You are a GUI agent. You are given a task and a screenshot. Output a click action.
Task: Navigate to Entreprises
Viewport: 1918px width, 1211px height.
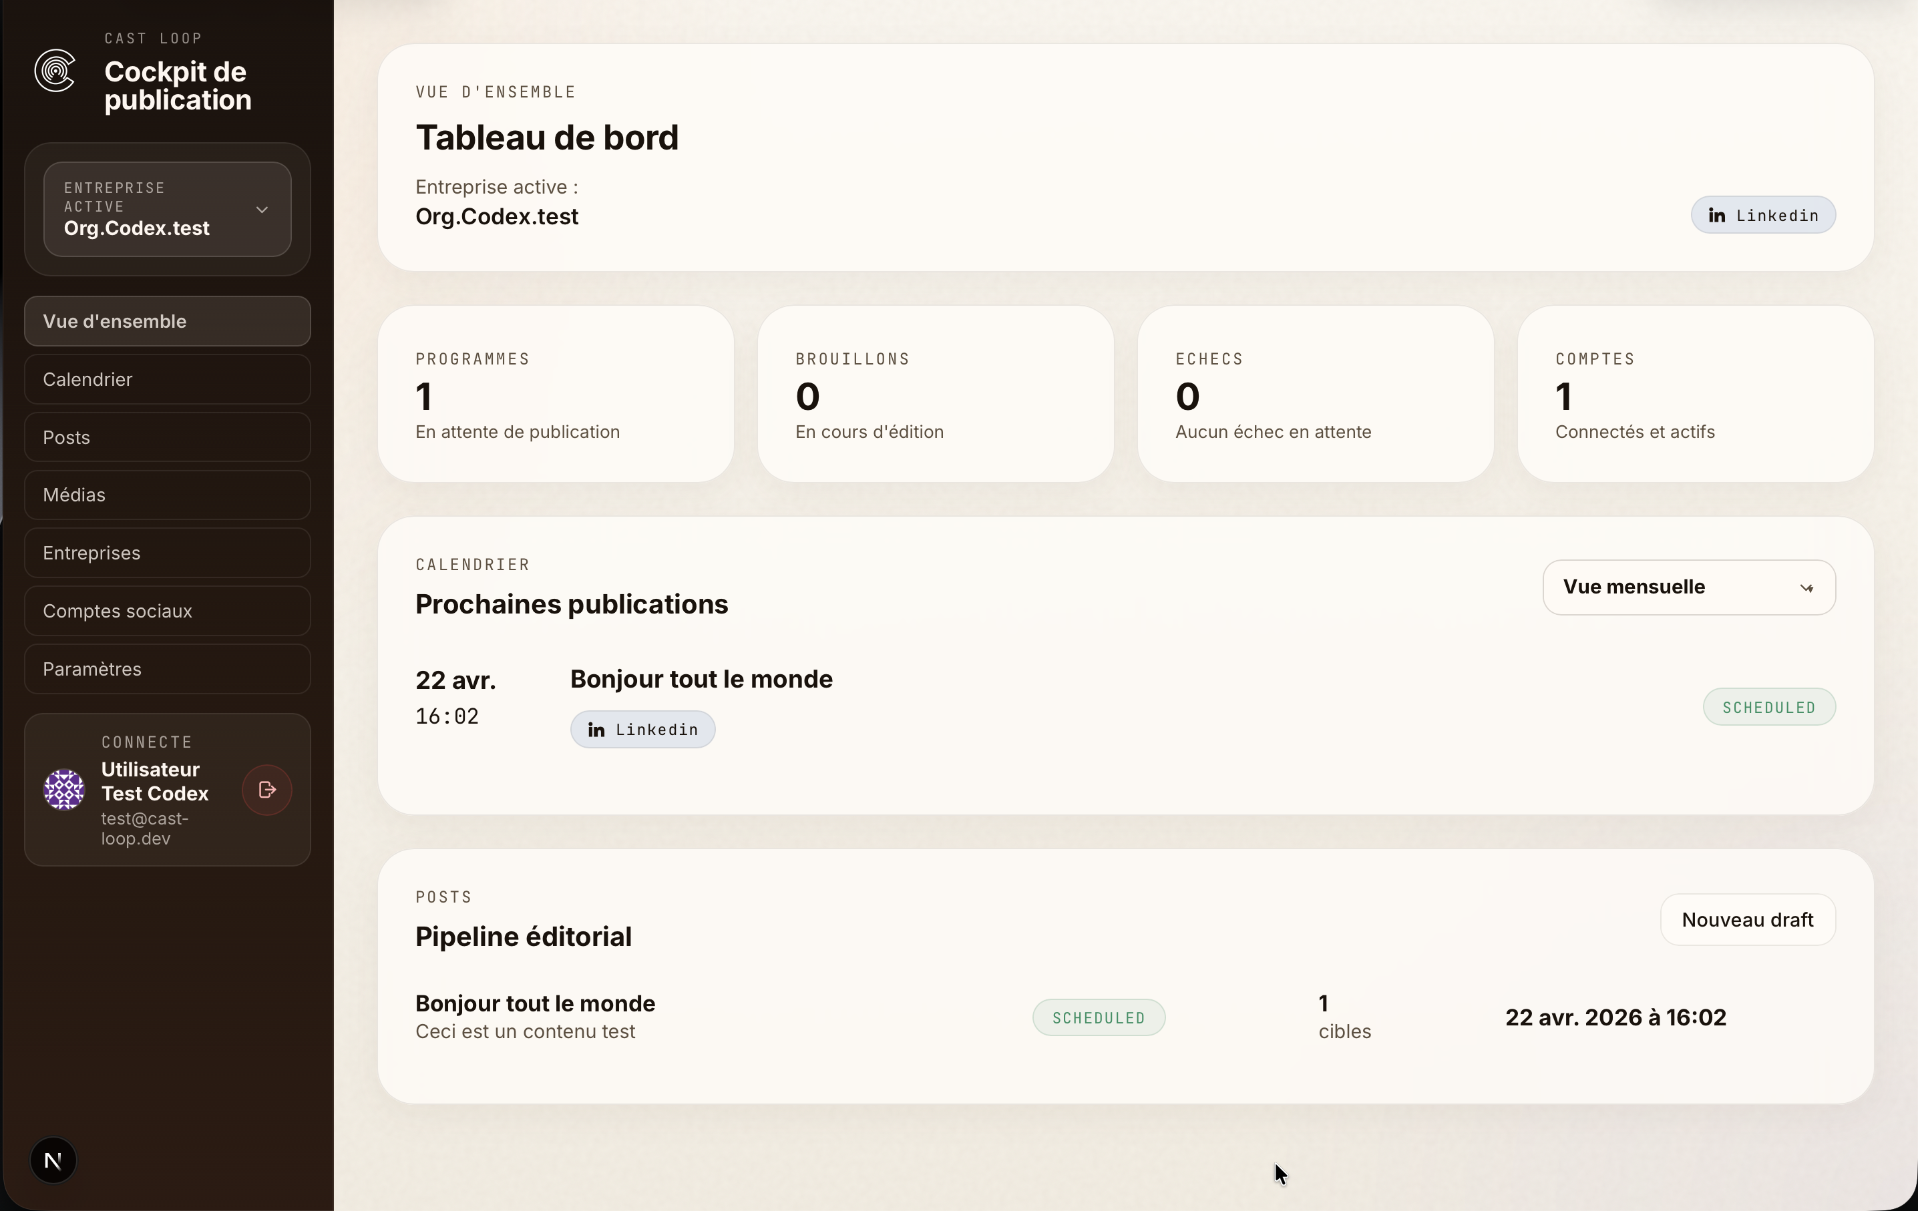click(x=167, y=553)
